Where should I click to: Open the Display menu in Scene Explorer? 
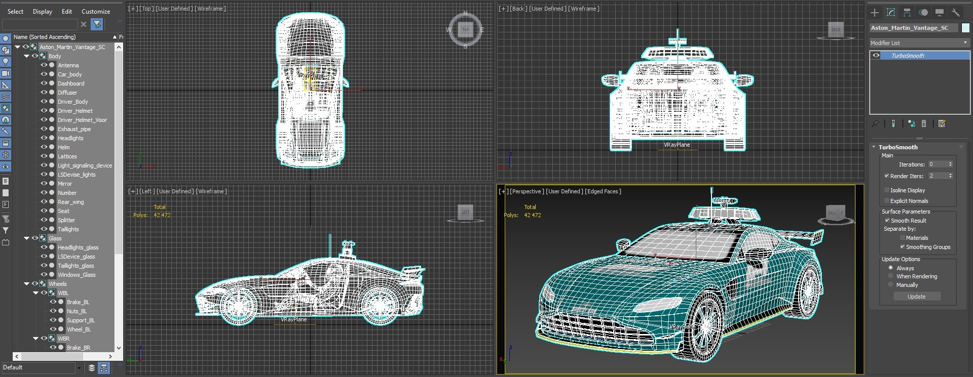[43, 12]
